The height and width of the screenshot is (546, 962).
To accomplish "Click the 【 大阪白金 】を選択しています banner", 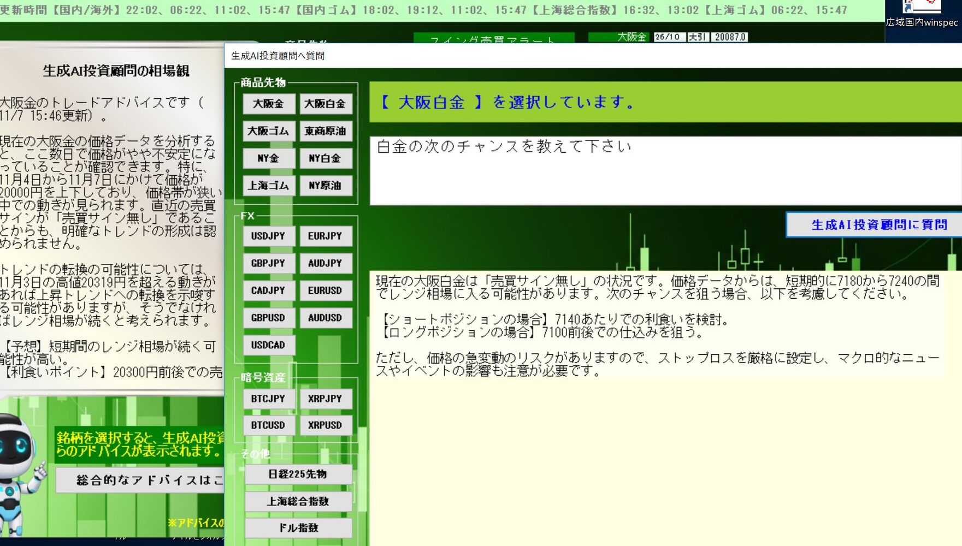I will pyautogui.click(x=666, y=102).
